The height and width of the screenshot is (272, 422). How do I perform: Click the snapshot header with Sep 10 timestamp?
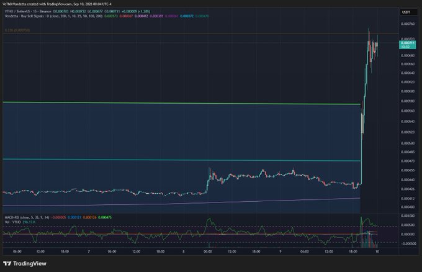pyautogui.click(x=57, y=4)
